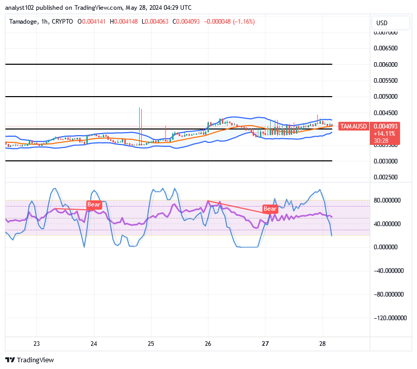Click date 24 on the time axis
The width and height of the screenshot is (417, 369).
pos(93,344)
